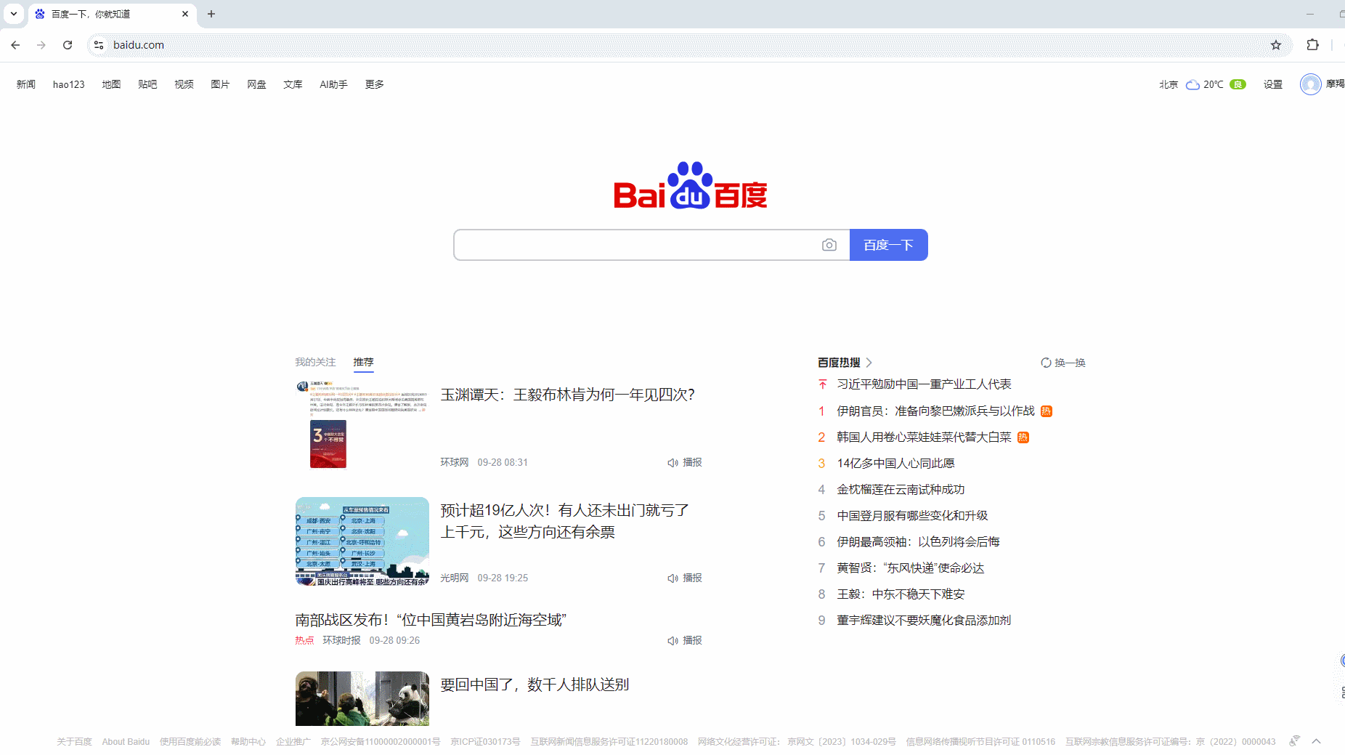The width and height of the screenshot is (1345, 755).
Task: Open the tab search dropdown arrow
Action: point(14,14)
